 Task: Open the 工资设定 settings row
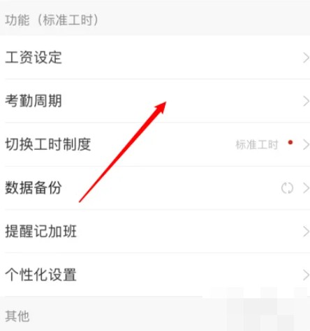[155, 57]
